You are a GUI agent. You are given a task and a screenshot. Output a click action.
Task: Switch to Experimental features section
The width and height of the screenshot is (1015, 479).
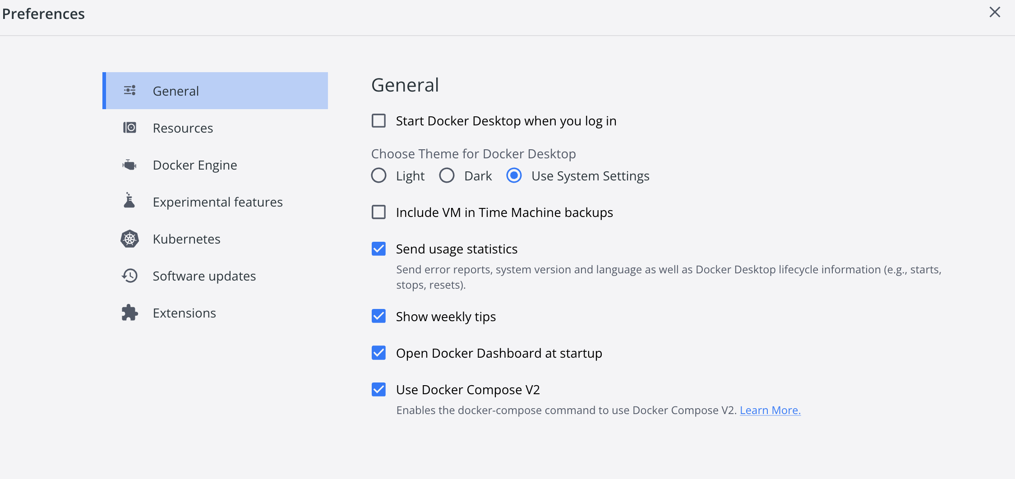215,202
